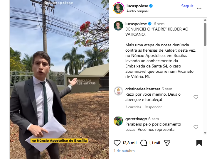Share the post via paper plane icon
The image size is (207, 159).
coord(167,143)
